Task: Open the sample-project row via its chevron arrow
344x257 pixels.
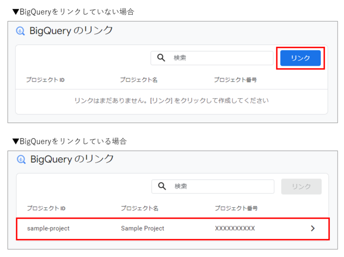Action: (x=313, y=228)
